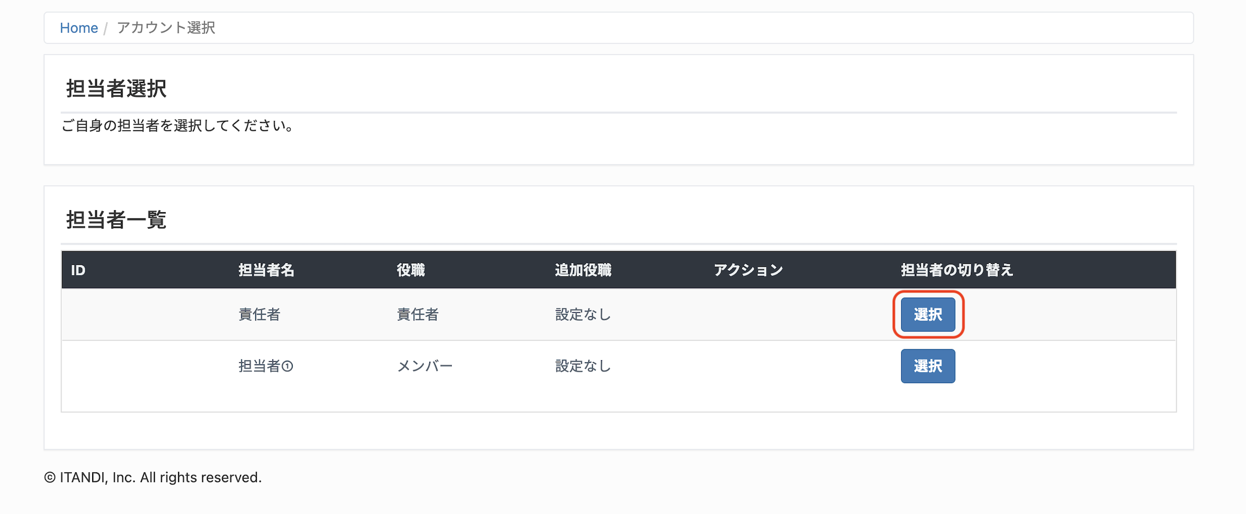The width and height of the screenshot is (1246, 514).
Task: Click the 追加役職 column header
Action: tap(583, 270)
